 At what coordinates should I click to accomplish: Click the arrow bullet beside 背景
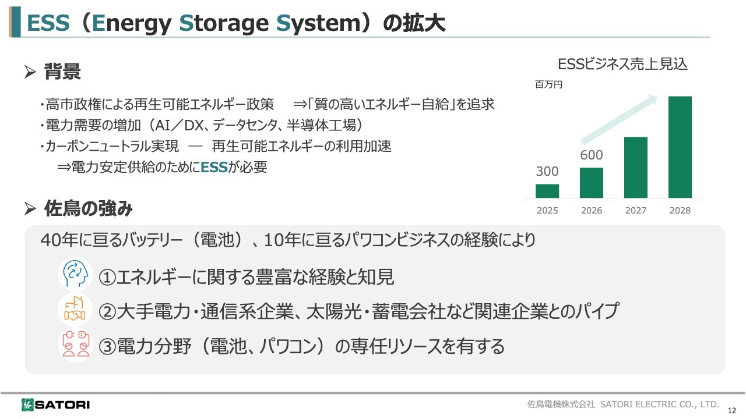click(x=30, y=73)
